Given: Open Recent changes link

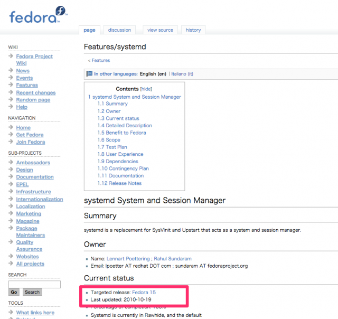Looking at the screenshot, I should (x=36, y=92).
